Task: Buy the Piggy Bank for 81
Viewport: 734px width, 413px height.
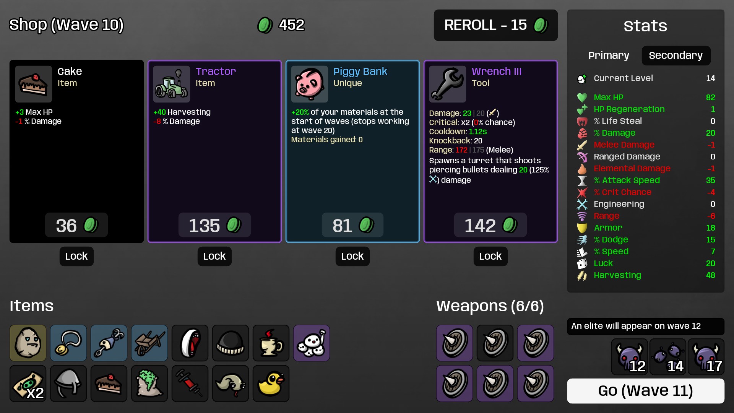Action: [352, 225]
